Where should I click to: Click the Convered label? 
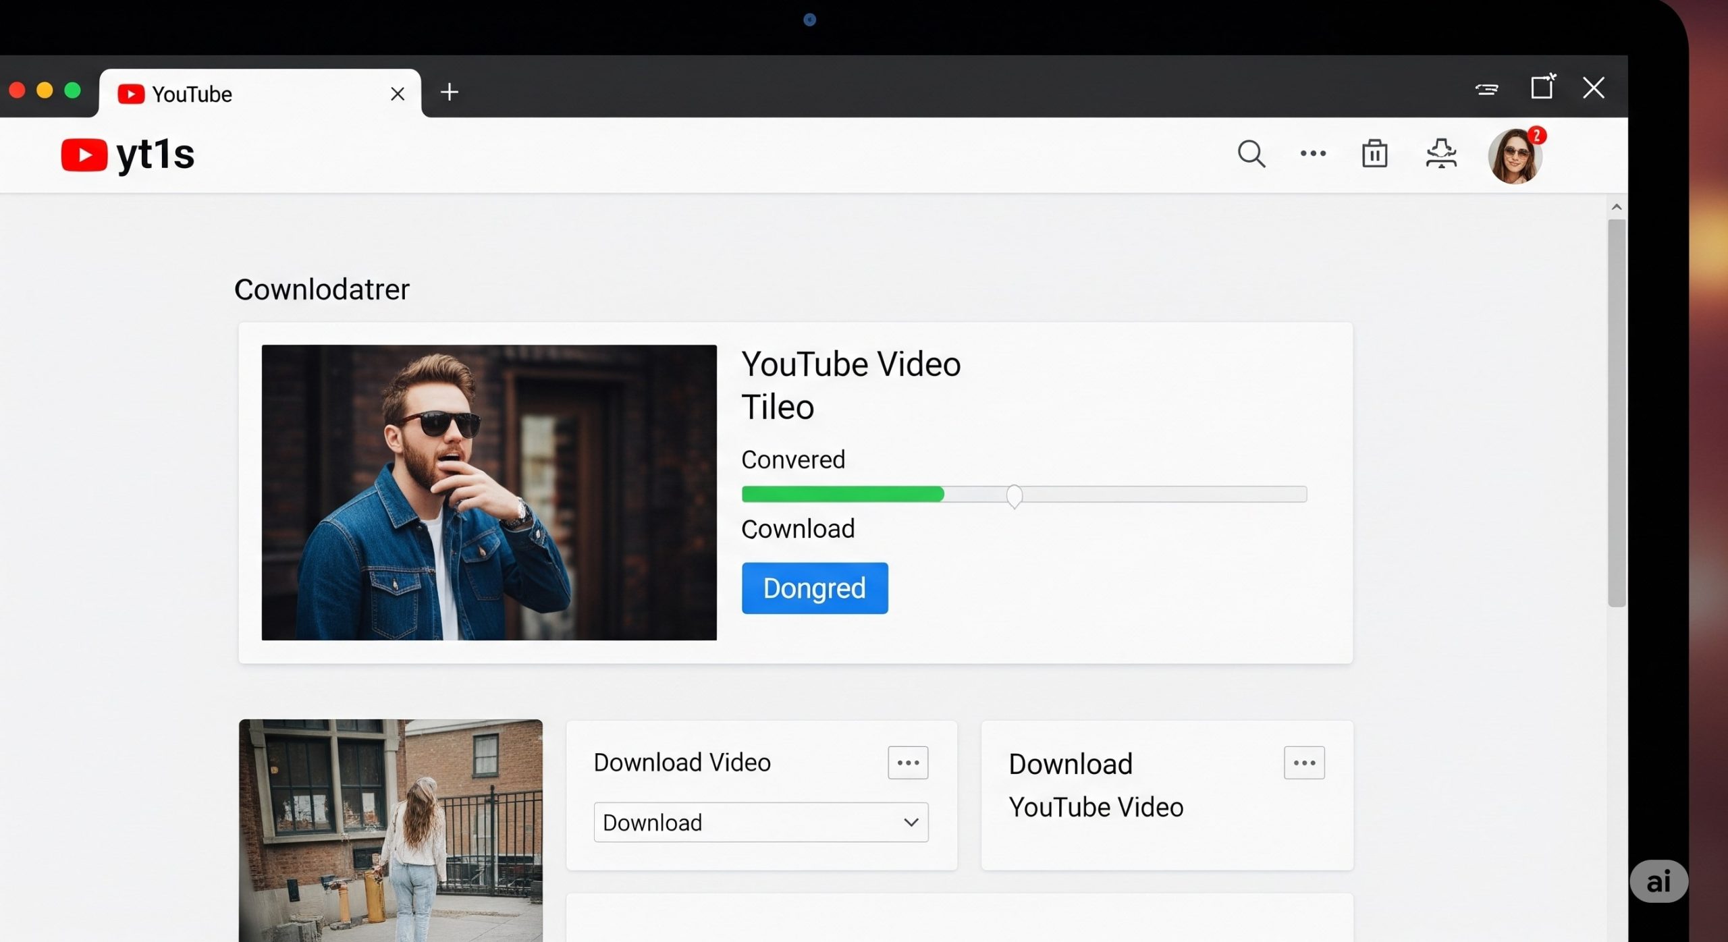coord(793,460)
